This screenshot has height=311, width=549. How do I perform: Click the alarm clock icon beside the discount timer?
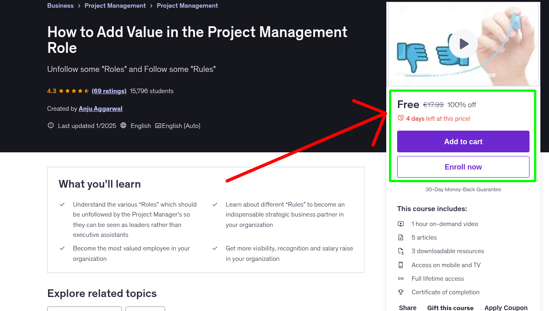[400, 117]
